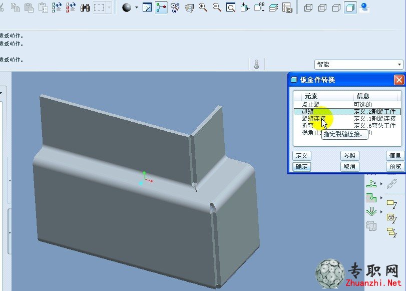The image size is (406, 291).
Task: Open the Saved View List icon labeled AB
Action: click(259, 8)
